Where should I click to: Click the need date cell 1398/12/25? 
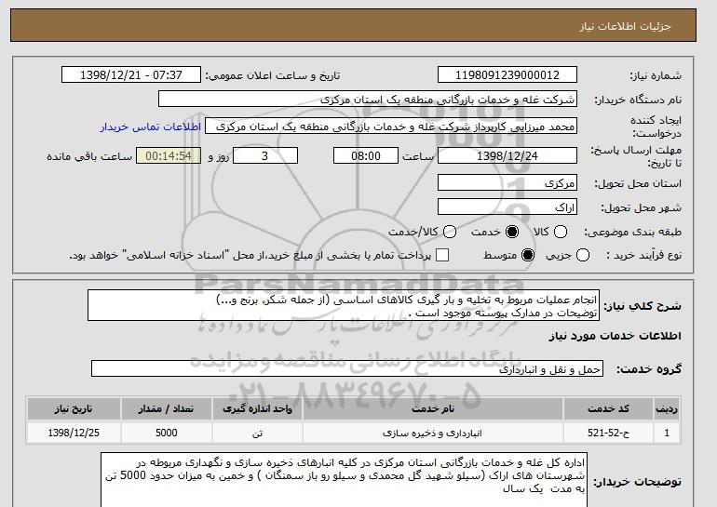coord(74,433)
